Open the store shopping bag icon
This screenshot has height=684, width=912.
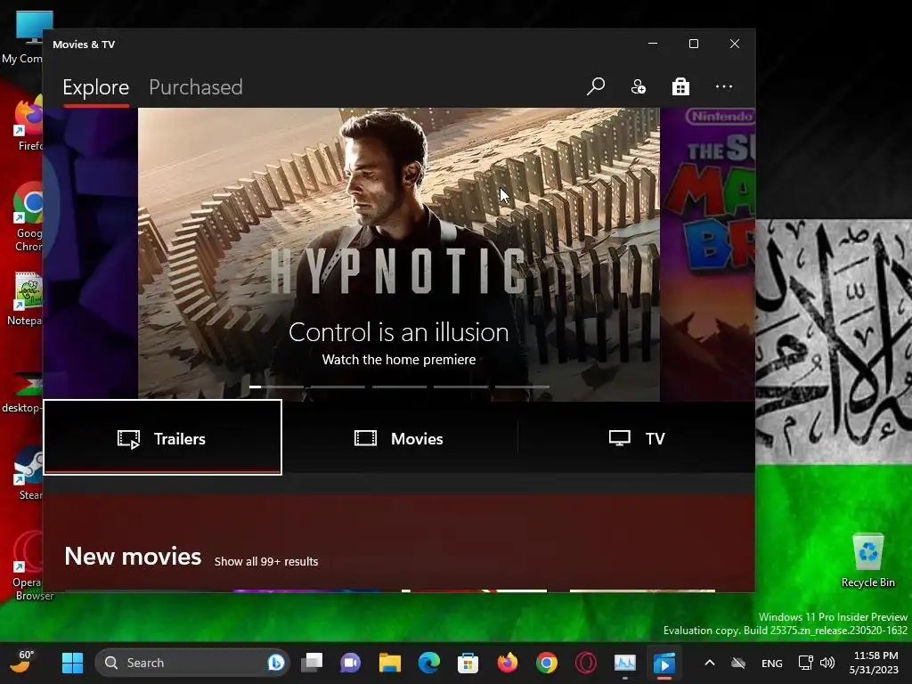pos(680,86)
